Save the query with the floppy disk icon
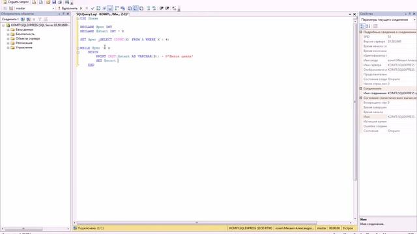Viewport: 417px width, 234px height. [54, 2]
